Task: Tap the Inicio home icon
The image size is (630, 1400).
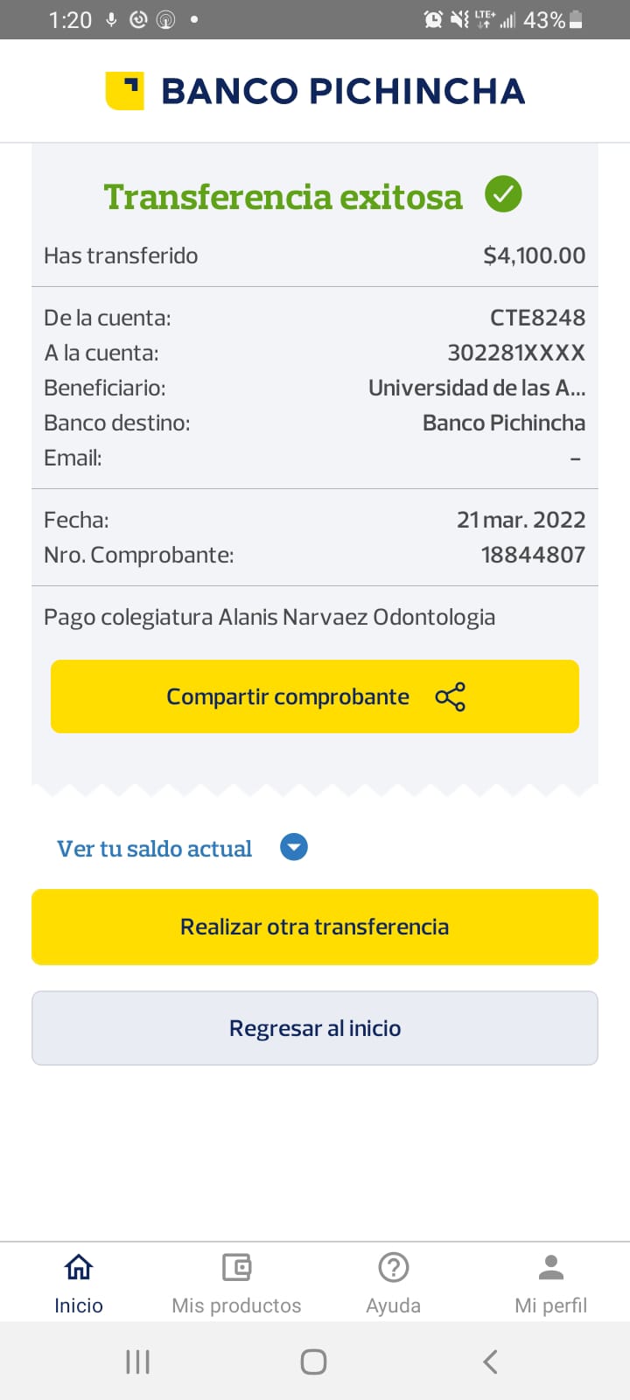Action: coord(79,1267)
